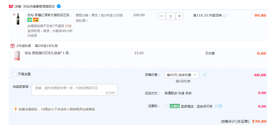Decrease wine quantity with the minus button

(x=162, y=16)
